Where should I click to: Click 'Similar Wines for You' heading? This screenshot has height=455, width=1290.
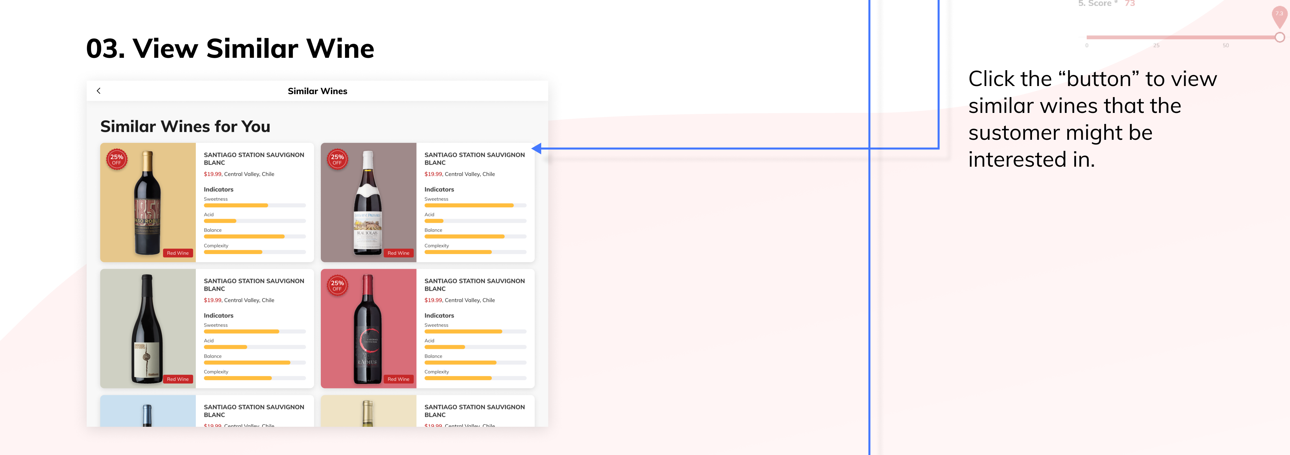[x=185, y=127]
